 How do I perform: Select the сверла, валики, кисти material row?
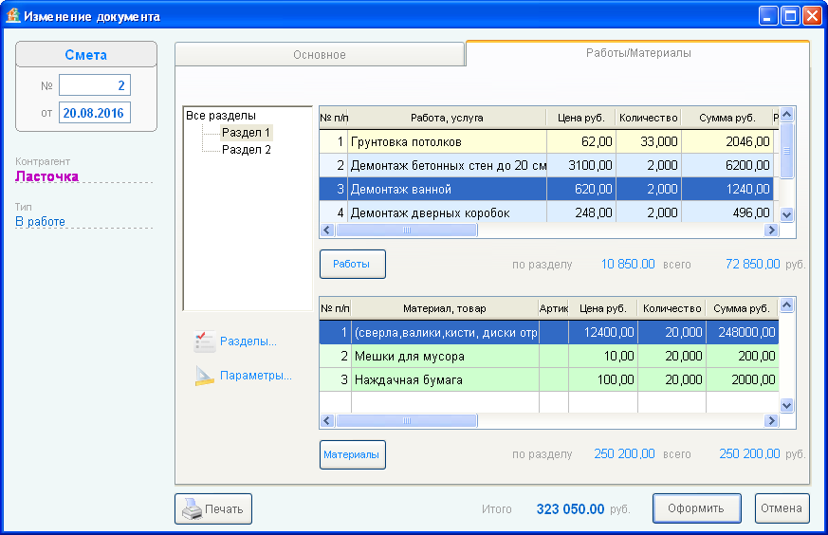click(x=549, y=332)
